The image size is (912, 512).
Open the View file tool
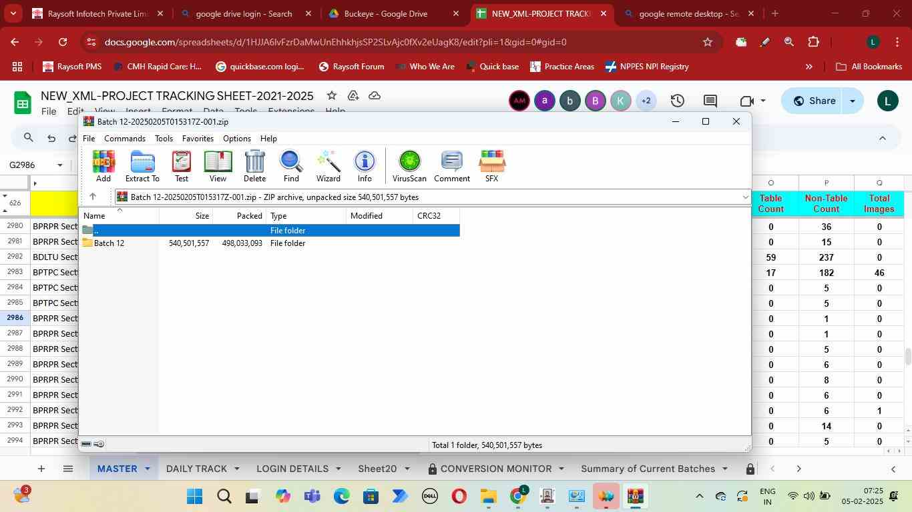218,165
